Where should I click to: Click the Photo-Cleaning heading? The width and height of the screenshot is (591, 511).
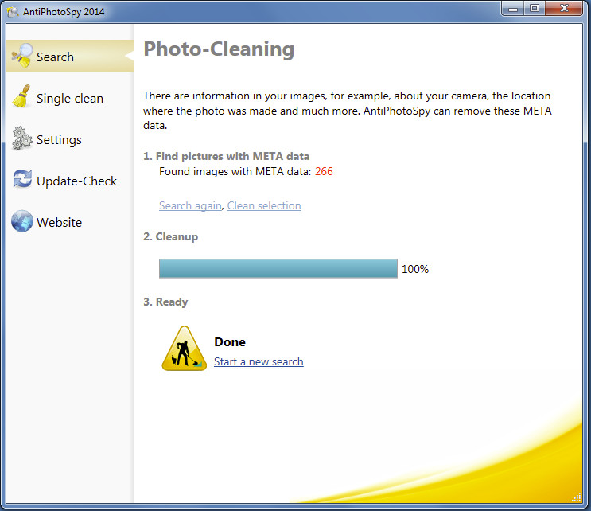click(219, 49)
